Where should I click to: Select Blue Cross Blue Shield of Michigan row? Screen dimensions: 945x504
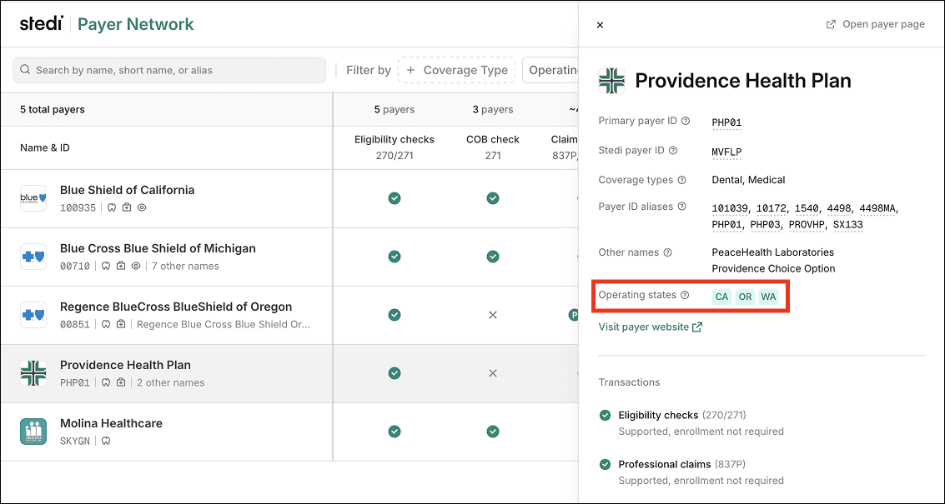tap(289, 257)
